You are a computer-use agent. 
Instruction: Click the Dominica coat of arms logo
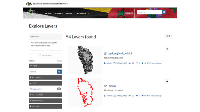click(x=29, y=4)
